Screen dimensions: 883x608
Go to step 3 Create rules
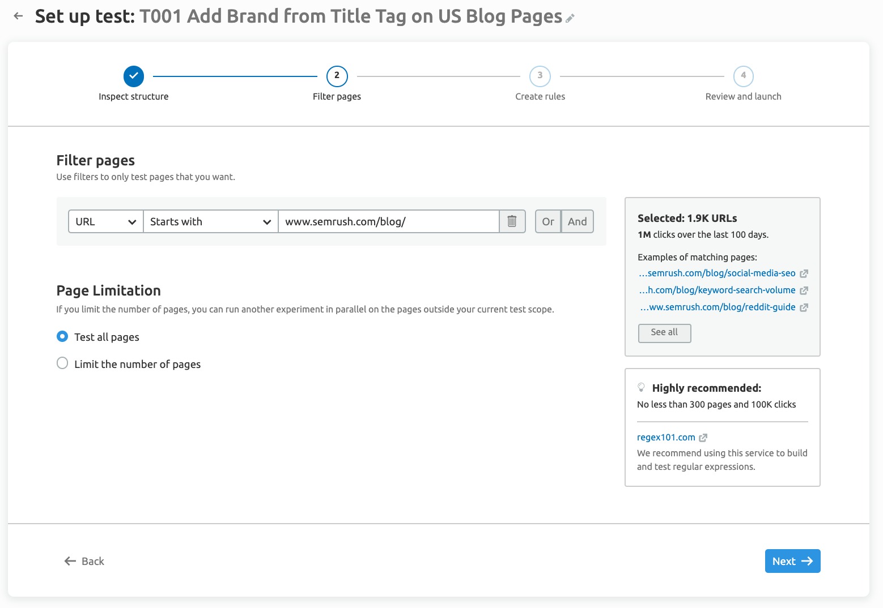tap(540, 76)
